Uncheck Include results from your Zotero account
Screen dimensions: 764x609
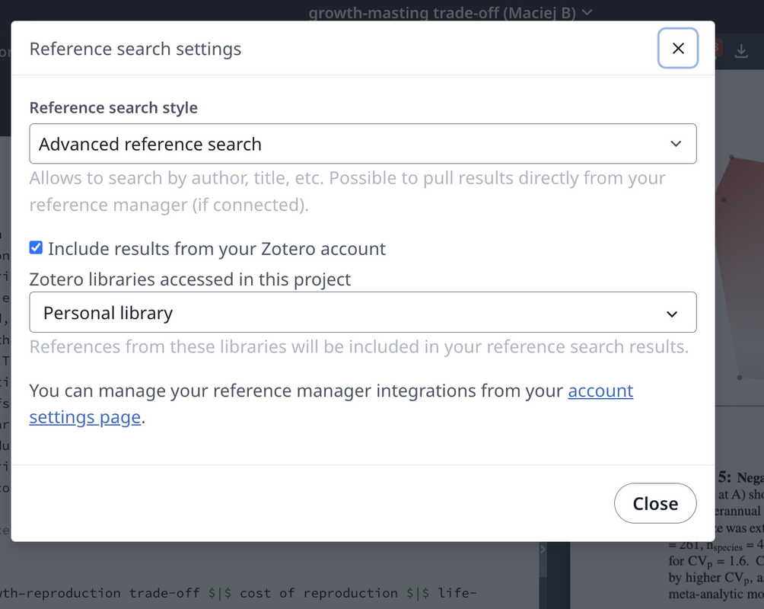(36, 247)
